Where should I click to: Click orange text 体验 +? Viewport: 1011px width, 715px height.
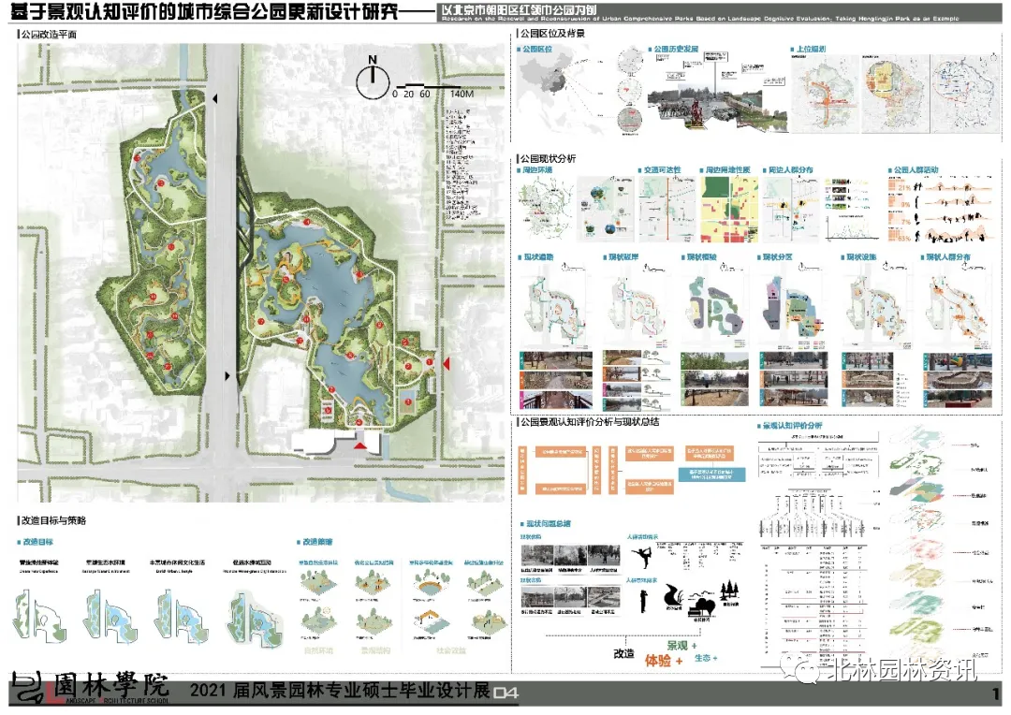point(664,660)
